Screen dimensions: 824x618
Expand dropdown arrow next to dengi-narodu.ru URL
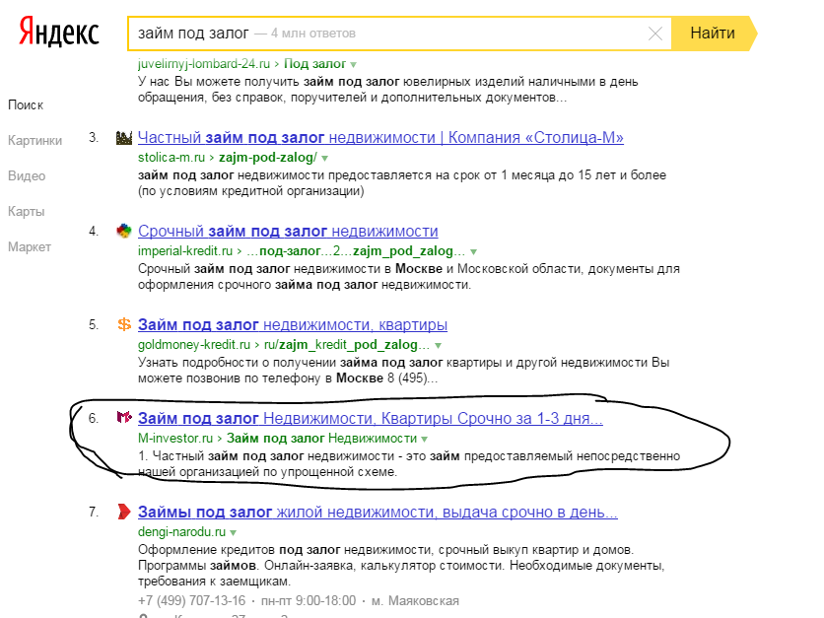point(234,532)
